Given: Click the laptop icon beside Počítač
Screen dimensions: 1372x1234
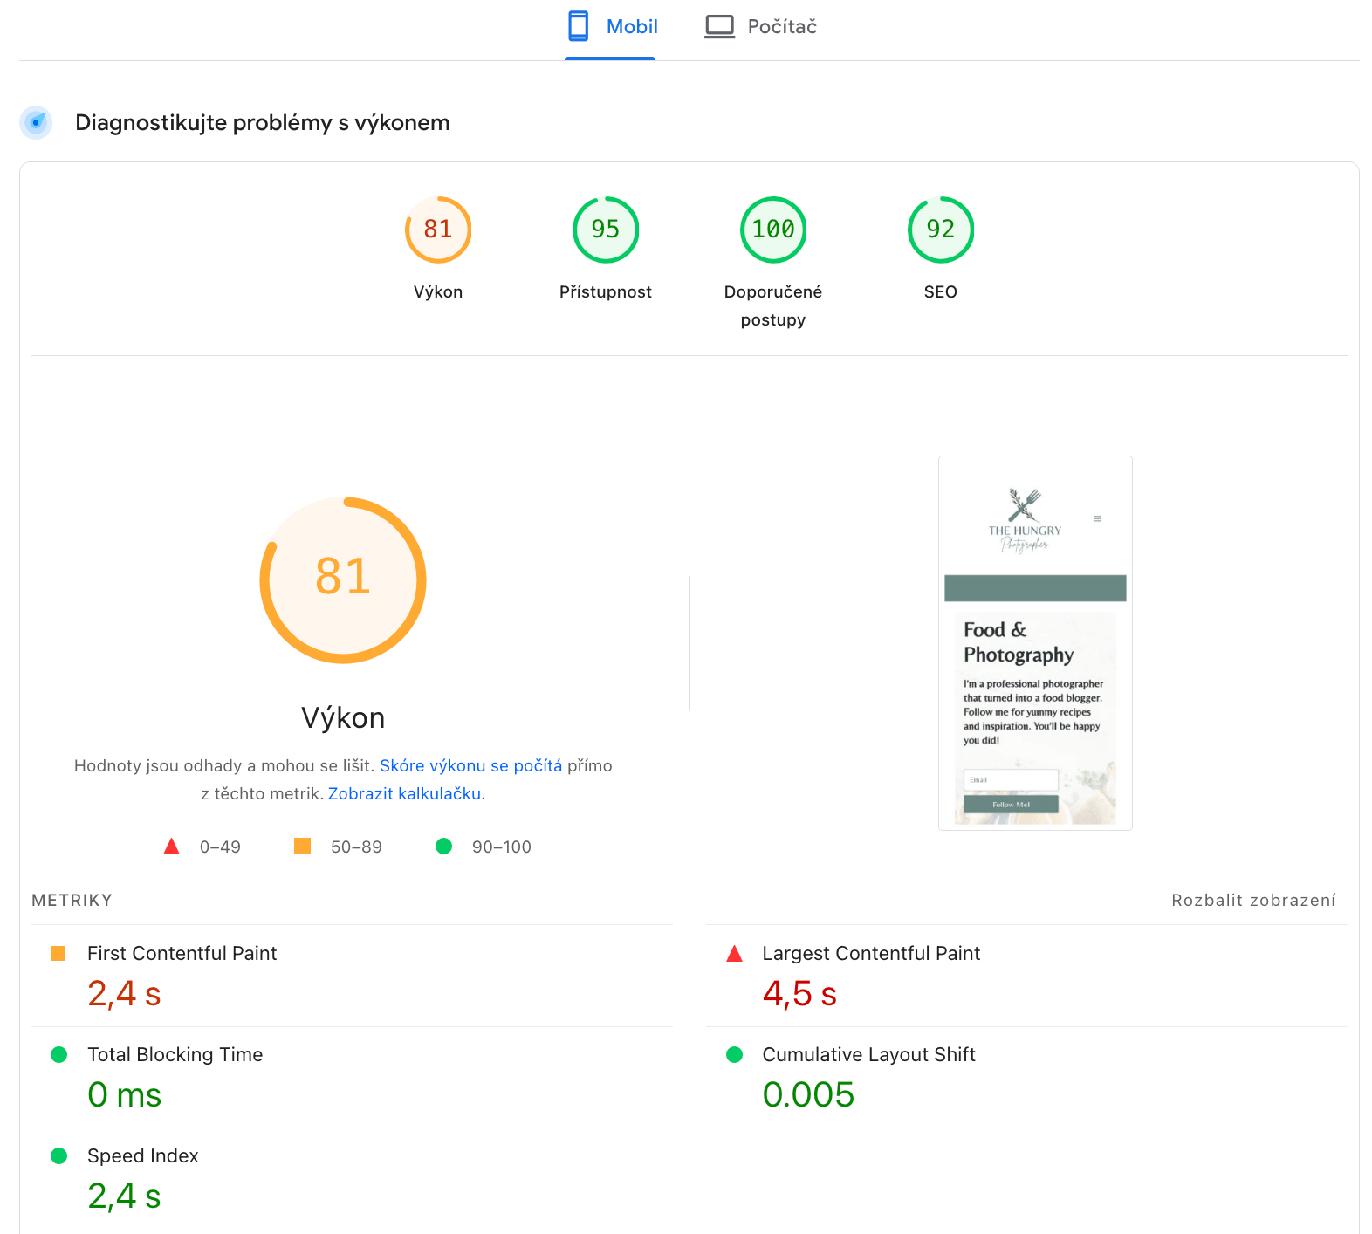Looking at the screenshot, I should coord(719,27).
